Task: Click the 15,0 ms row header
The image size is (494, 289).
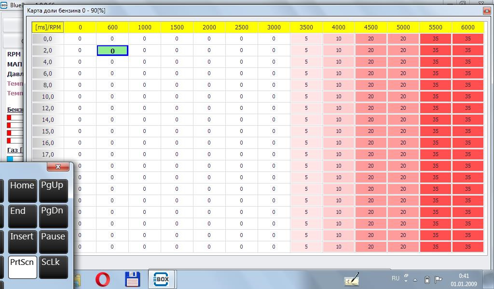Action: [x=48, y=131]
